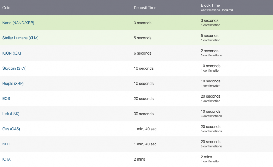Open the Skycoin (SKY) link

click(x=14, y=68)
